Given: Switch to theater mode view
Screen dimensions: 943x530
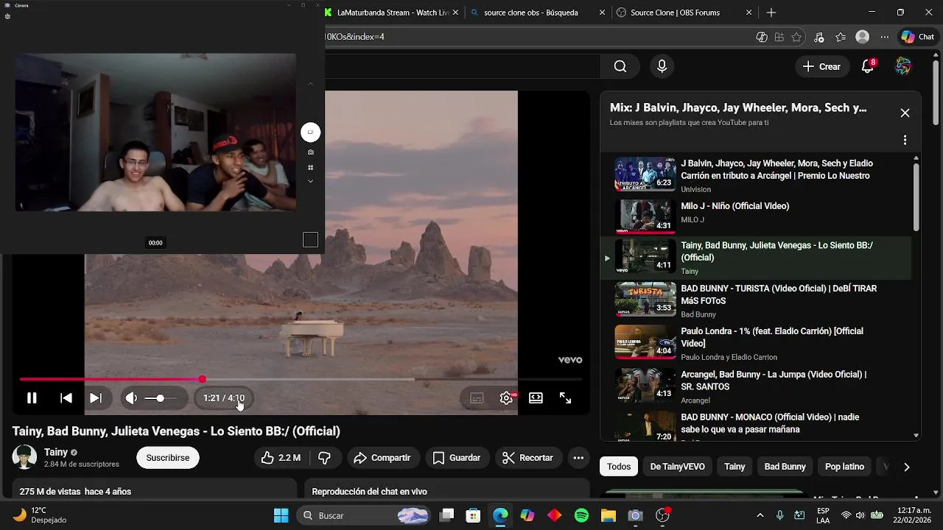Looking at the screenshot, I should click(x=536, y=398).
